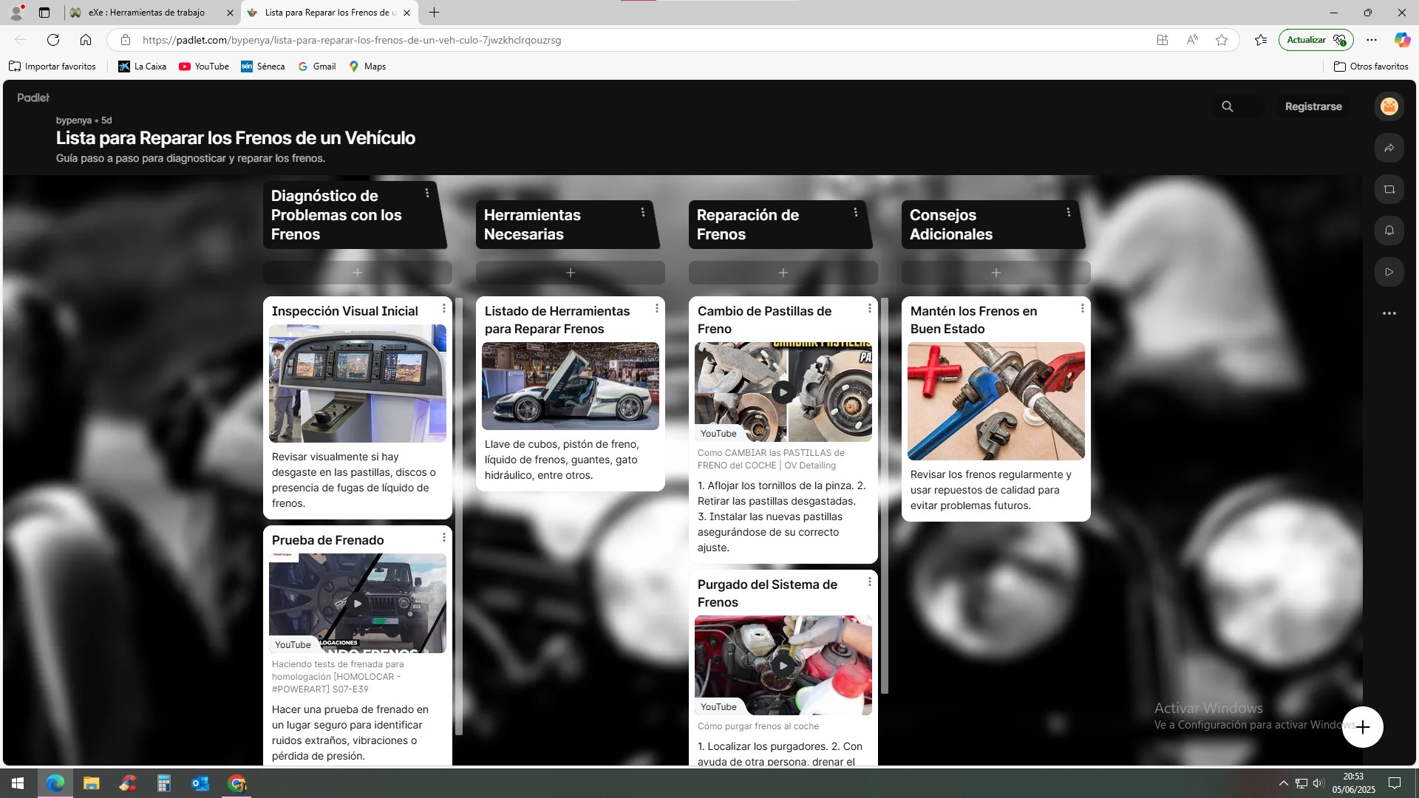Click the user avatar icon in Padlet
Viewport: 1419px width, 798px height.
[1389, 106]
